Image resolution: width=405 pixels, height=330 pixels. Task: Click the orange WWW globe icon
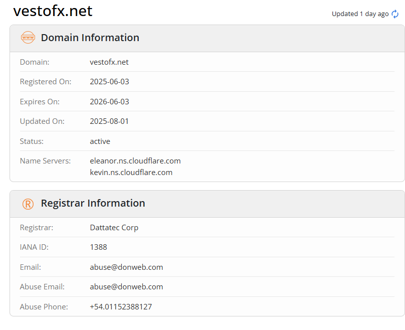point(28,38)
